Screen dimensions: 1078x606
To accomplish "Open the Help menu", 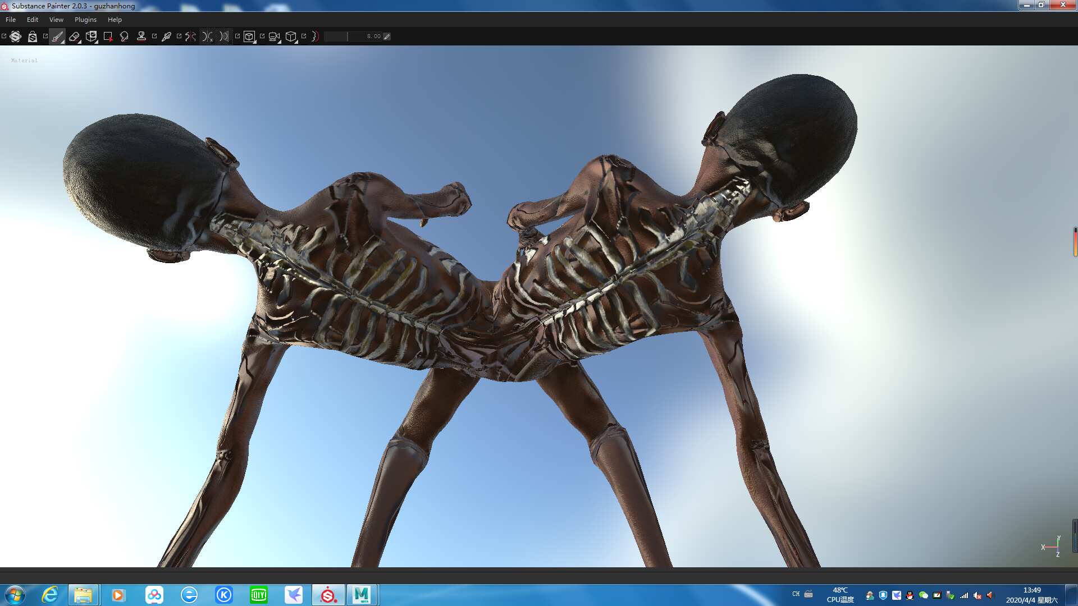I will (115, 20).
